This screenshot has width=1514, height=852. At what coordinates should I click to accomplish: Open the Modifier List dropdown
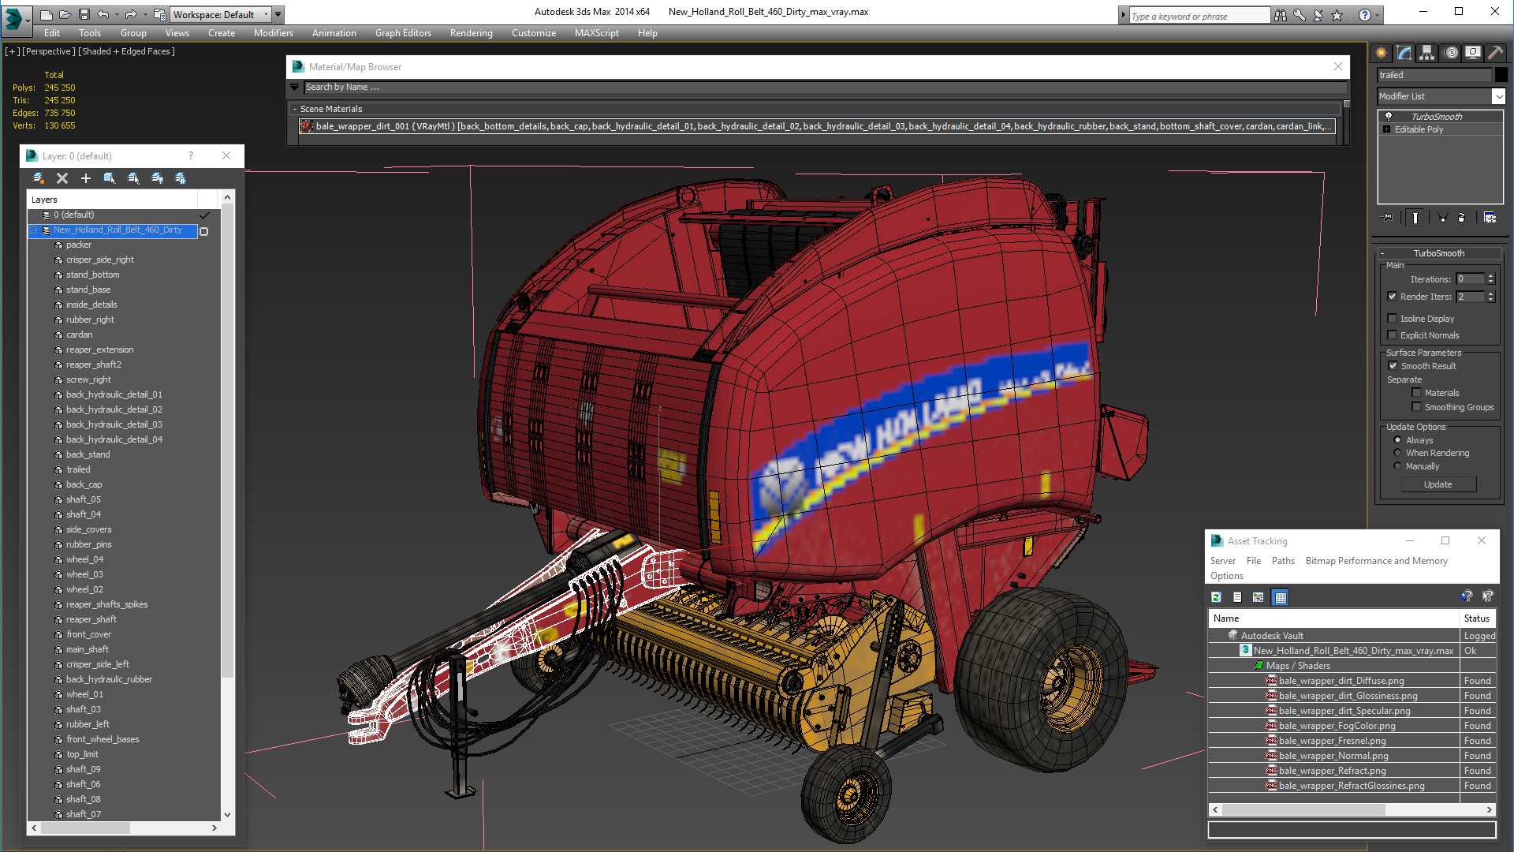[x=1498, y=96]
